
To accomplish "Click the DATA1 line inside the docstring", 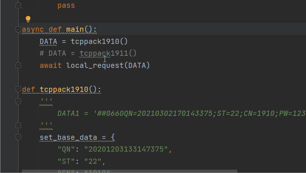I will (x=181, y=113).
